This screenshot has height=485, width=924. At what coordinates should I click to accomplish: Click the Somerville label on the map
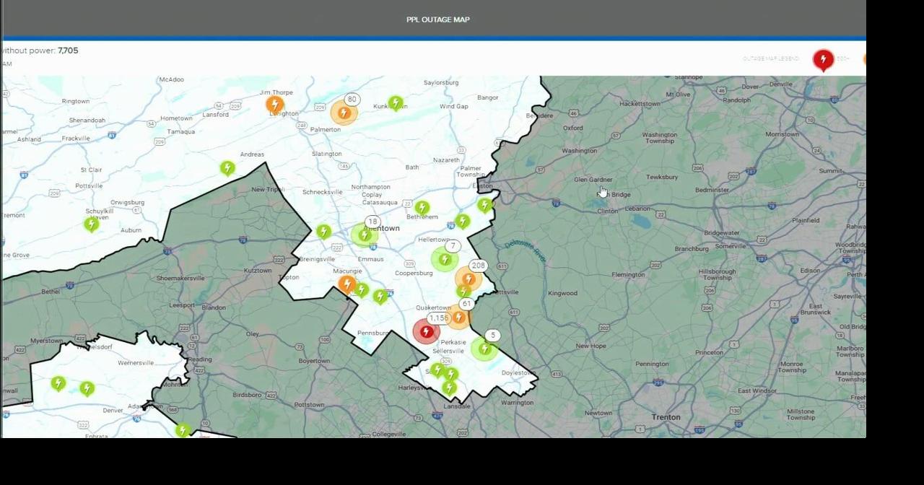731,246
